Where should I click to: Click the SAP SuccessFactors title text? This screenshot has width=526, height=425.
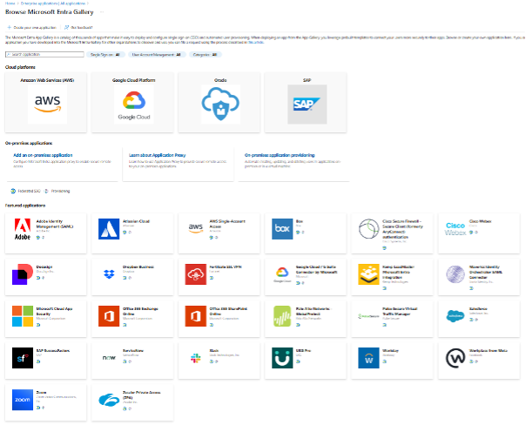pyautogui.click(x=52, y=350)
